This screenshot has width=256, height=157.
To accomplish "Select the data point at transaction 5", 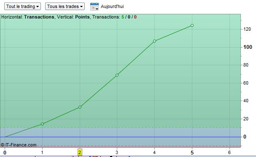I will 192,25.
